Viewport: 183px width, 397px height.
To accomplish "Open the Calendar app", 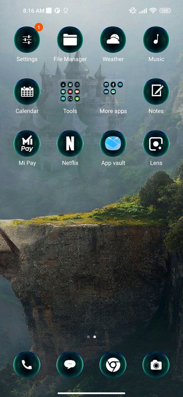I will coord(27,92).
